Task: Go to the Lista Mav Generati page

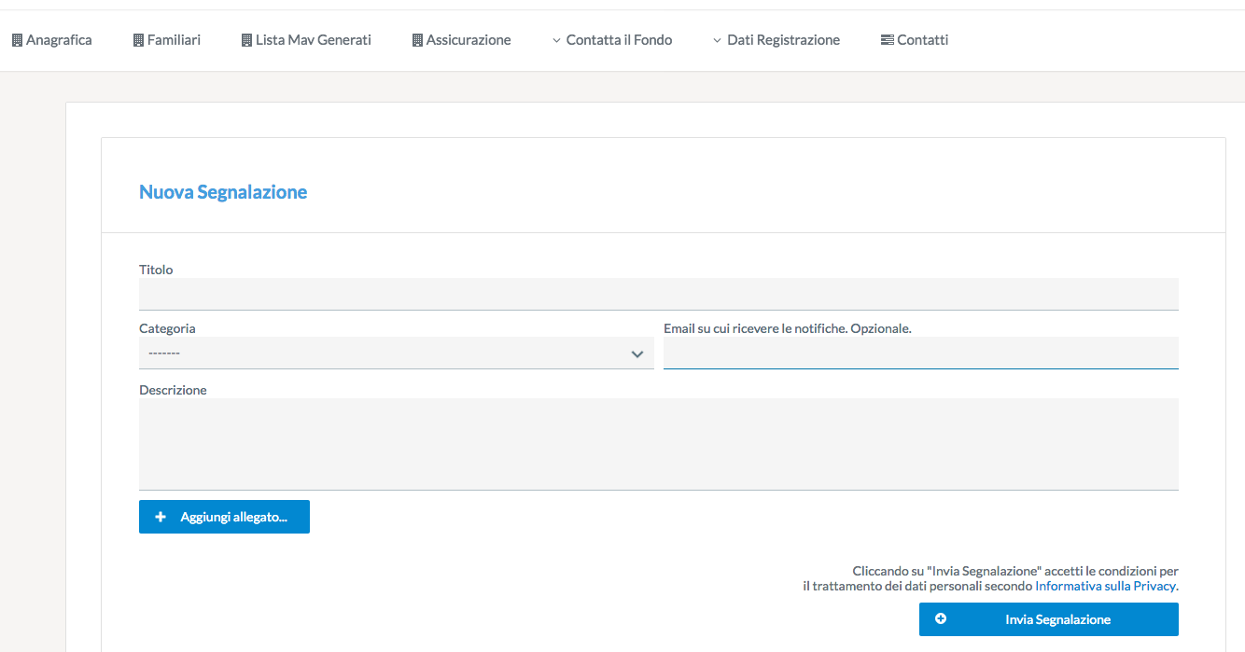Action: click(314, 40)
